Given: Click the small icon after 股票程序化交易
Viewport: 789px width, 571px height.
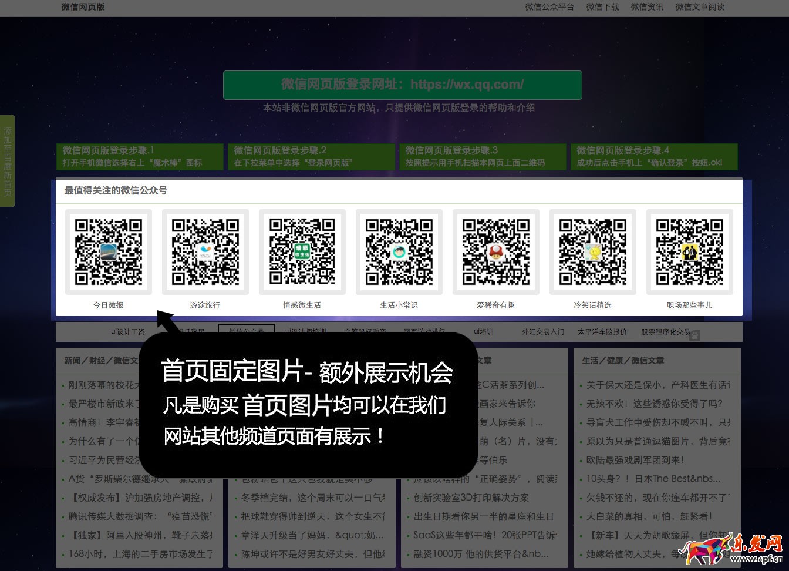Looking at the screenshot, I should tap(694, 335).
